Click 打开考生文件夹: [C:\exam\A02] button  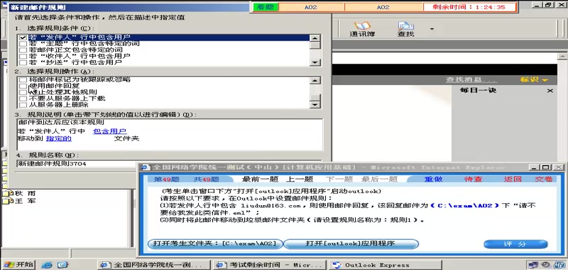click(x=215, y=244)
